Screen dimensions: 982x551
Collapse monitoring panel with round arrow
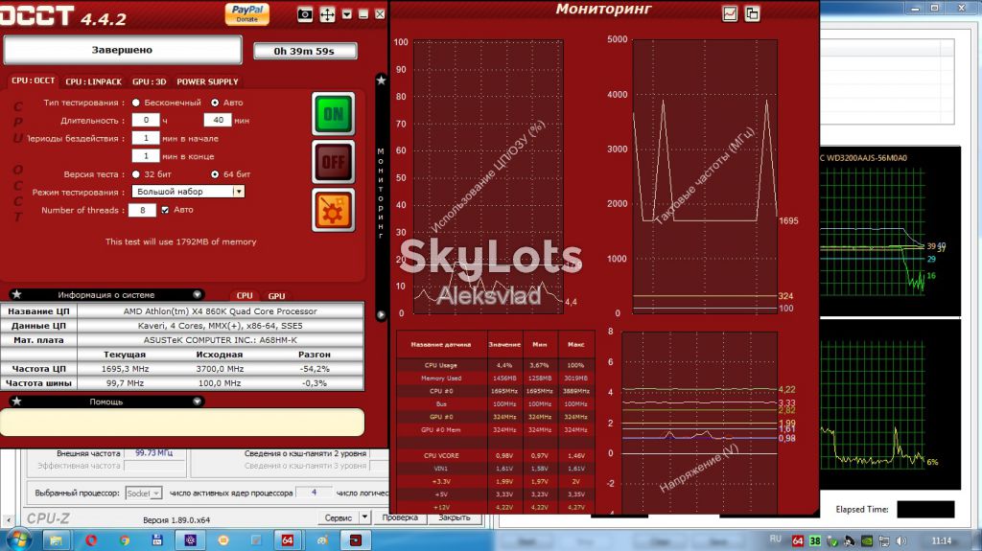pos(381,315)
